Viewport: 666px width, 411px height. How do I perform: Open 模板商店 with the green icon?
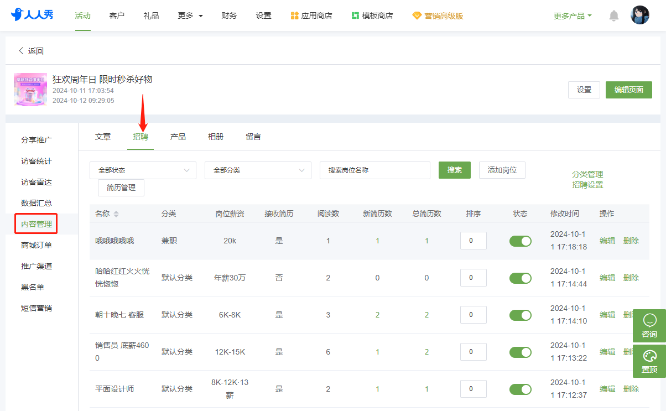(372, 15)
